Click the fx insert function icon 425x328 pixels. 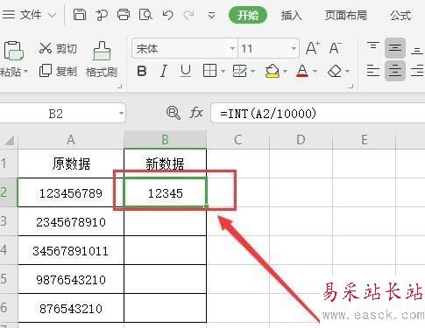196,113
